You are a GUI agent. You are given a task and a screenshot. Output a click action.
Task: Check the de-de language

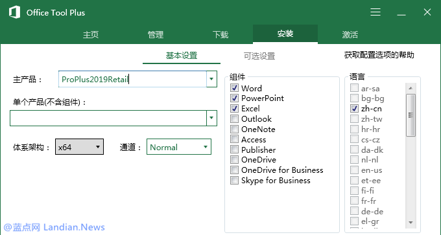pos(354,211)
